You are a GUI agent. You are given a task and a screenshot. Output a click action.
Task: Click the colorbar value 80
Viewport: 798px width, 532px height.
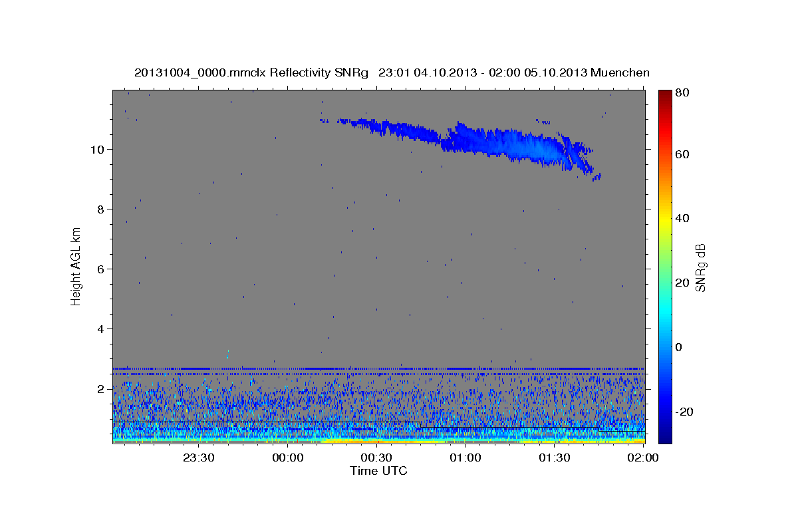[682, 93]
